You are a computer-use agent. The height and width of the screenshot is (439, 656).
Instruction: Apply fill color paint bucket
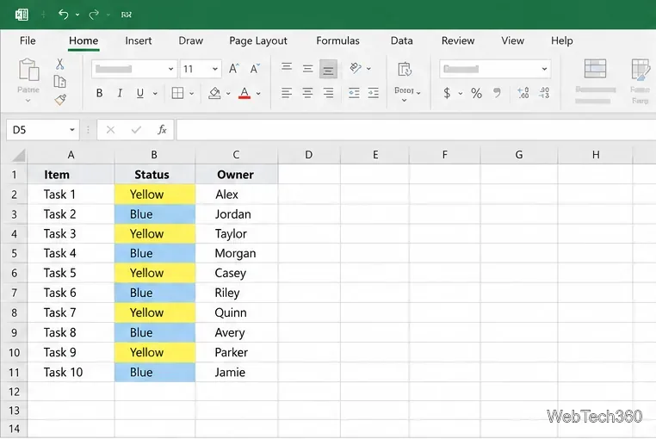tap(214, 93)
